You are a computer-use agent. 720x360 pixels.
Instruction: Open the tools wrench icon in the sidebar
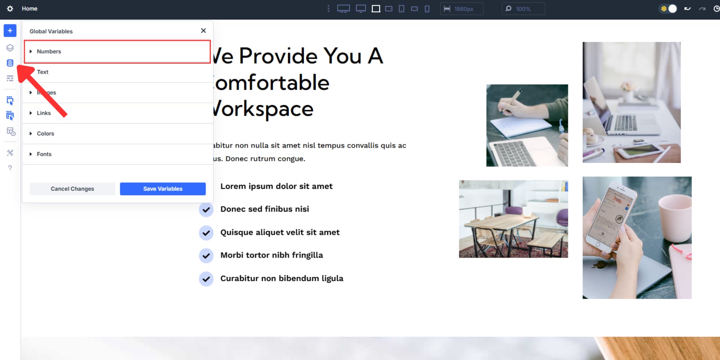[10, 152]
